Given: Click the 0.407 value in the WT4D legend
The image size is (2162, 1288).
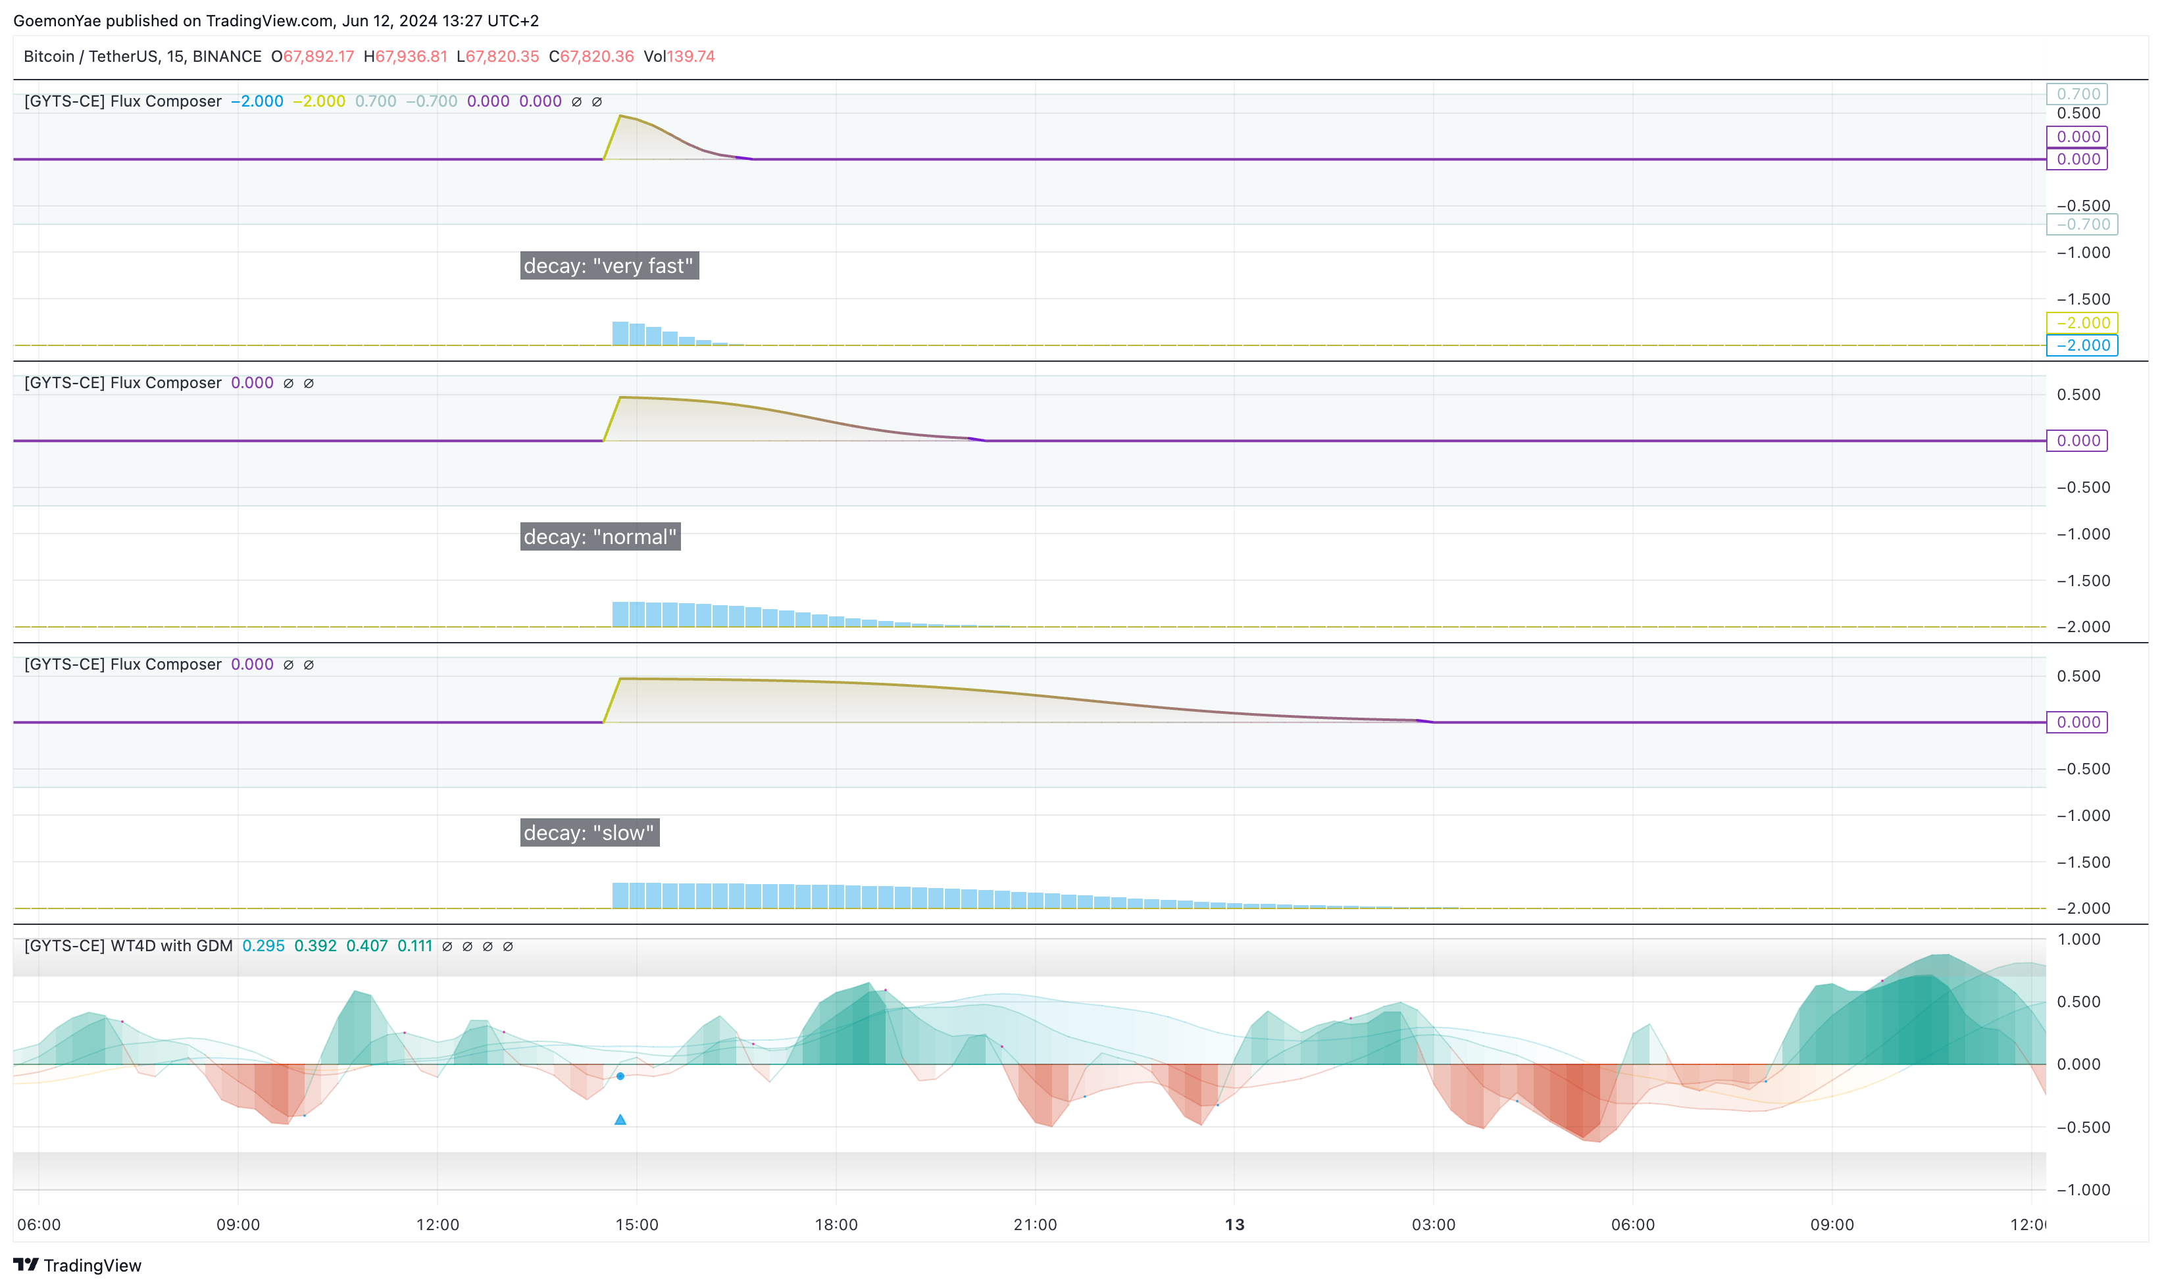Looking at the screenshot, I should 367,946.
